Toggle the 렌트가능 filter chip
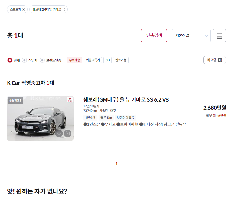Image resolution: width=233 pixels, height=197 pixels. [121, 60]
